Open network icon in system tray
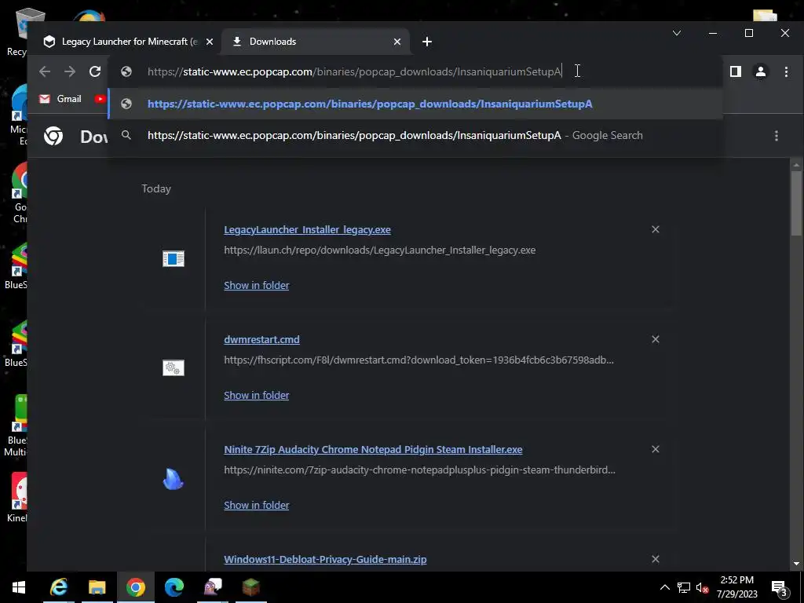The image size is (804, 603). pyautogui.click(x=684, y=587)
